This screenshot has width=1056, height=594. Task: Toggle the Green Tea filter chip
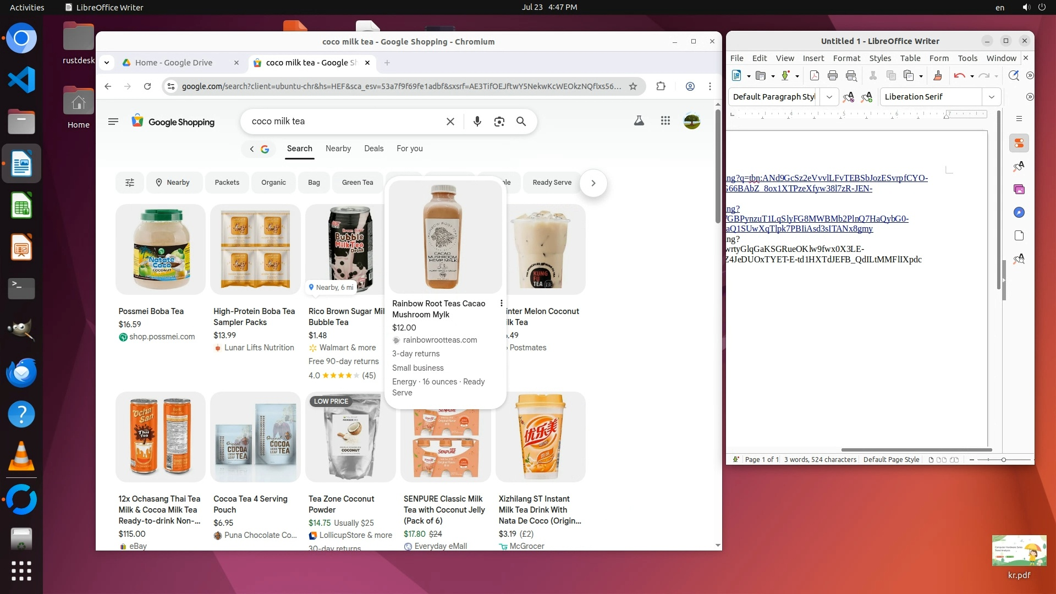[x=357, y=183]
